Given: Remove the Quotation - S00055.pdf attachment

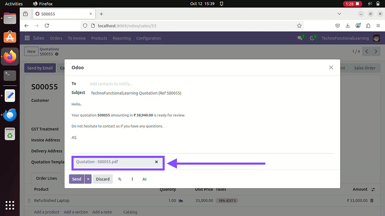Looking at the screenshot, I should pos(156,162).
